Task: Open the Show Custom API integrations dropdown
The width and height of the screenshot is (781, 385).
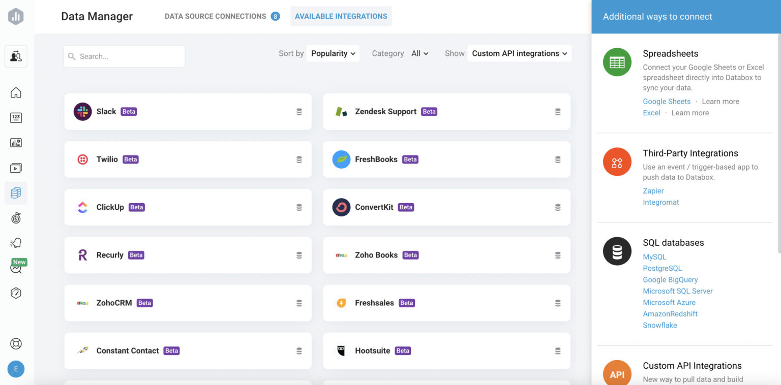Action: 519,53
